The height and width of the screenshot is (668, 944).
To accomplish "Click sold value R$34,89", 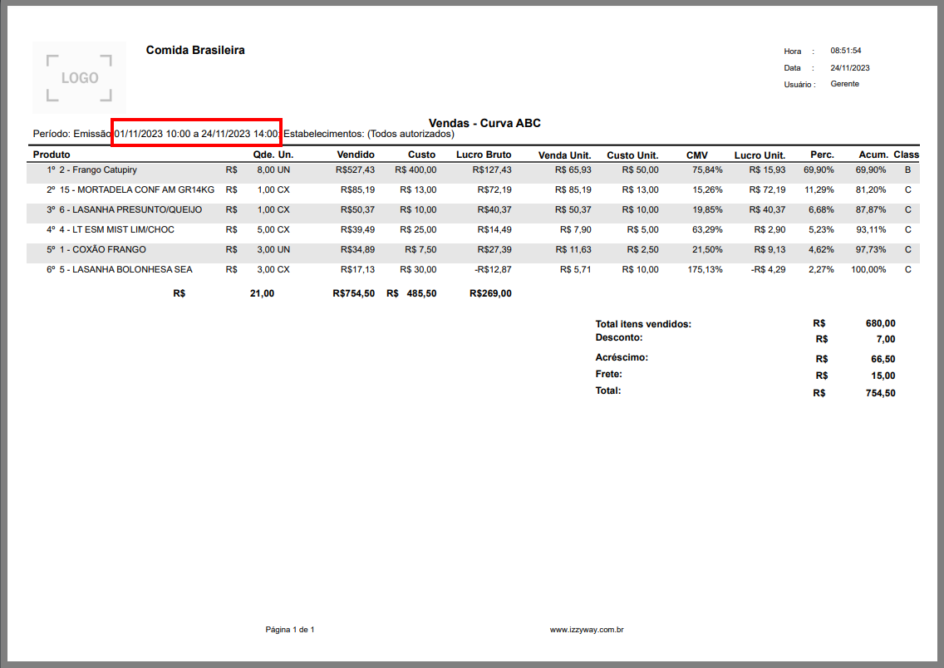I will click(357, 250).
